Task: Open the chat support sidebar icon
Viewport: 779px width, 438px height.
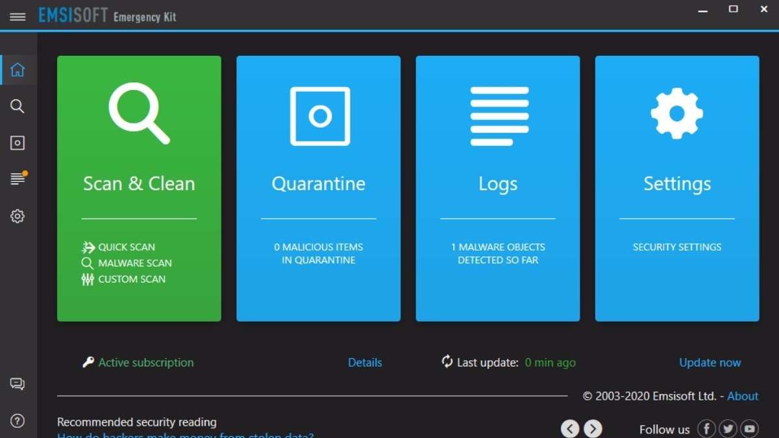Action: pos(18,384)
